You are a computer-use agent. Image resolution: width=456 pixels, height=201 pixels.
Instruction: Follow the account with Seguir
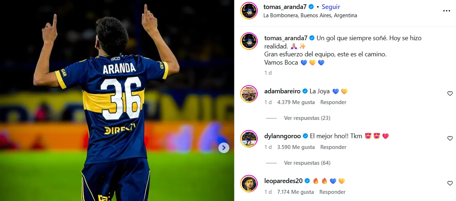[331, 7]
